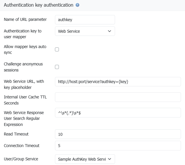This screenshot has height=165, width=185.
Task: Click the Authentication key authentication section header text
Action: click(38, 5)
